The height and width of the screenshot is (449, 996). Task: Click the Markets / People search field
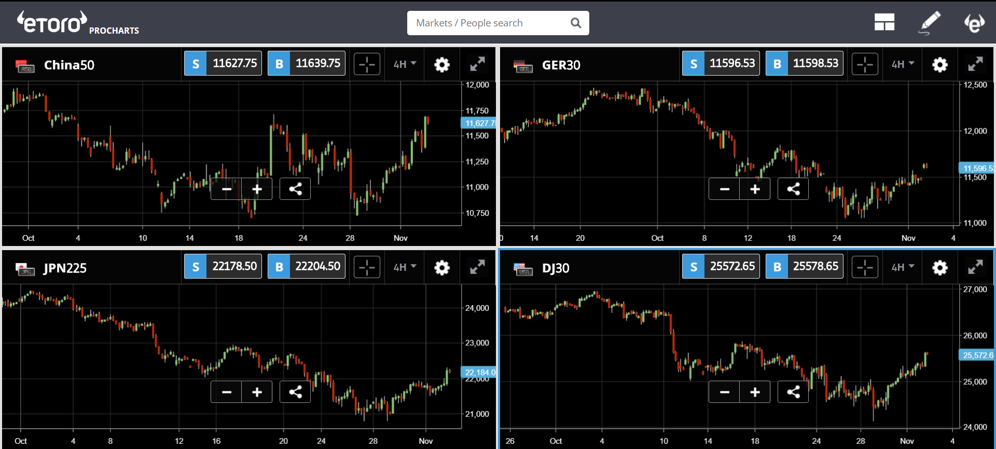pyautogui.click(x=490, y=23)
